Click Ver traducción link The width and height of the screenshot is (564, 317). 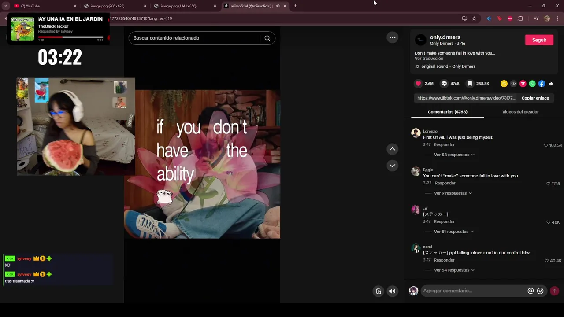tap(429, 59)
